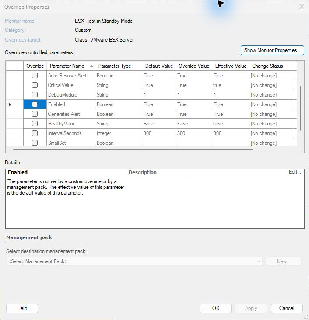Click the horizontal scrollbar of parameters grid
The height and width of the screenshot is (320, 309).
point(133,150)
